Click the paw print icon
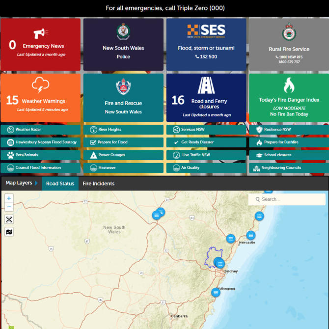 pos(10,155)
